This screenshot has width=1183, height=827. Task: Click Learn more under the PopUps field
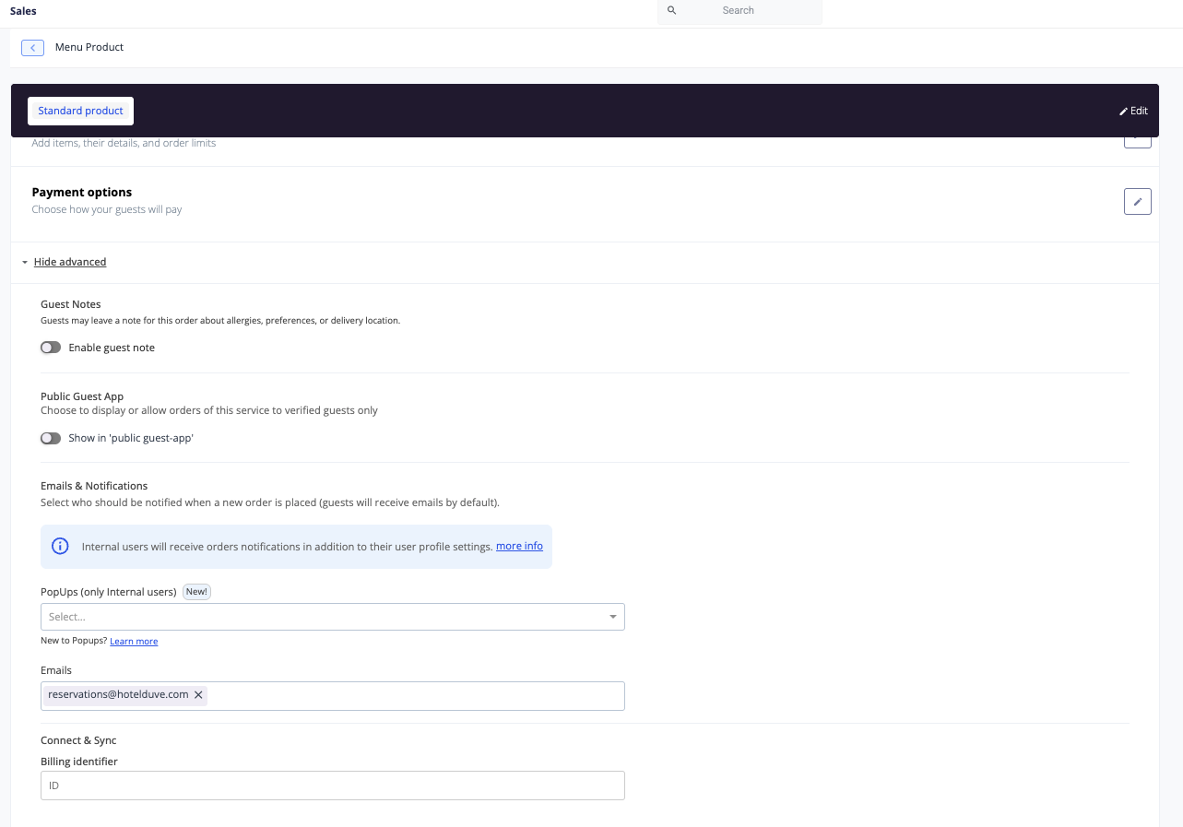pyautogui.click(x=134, y=640)
